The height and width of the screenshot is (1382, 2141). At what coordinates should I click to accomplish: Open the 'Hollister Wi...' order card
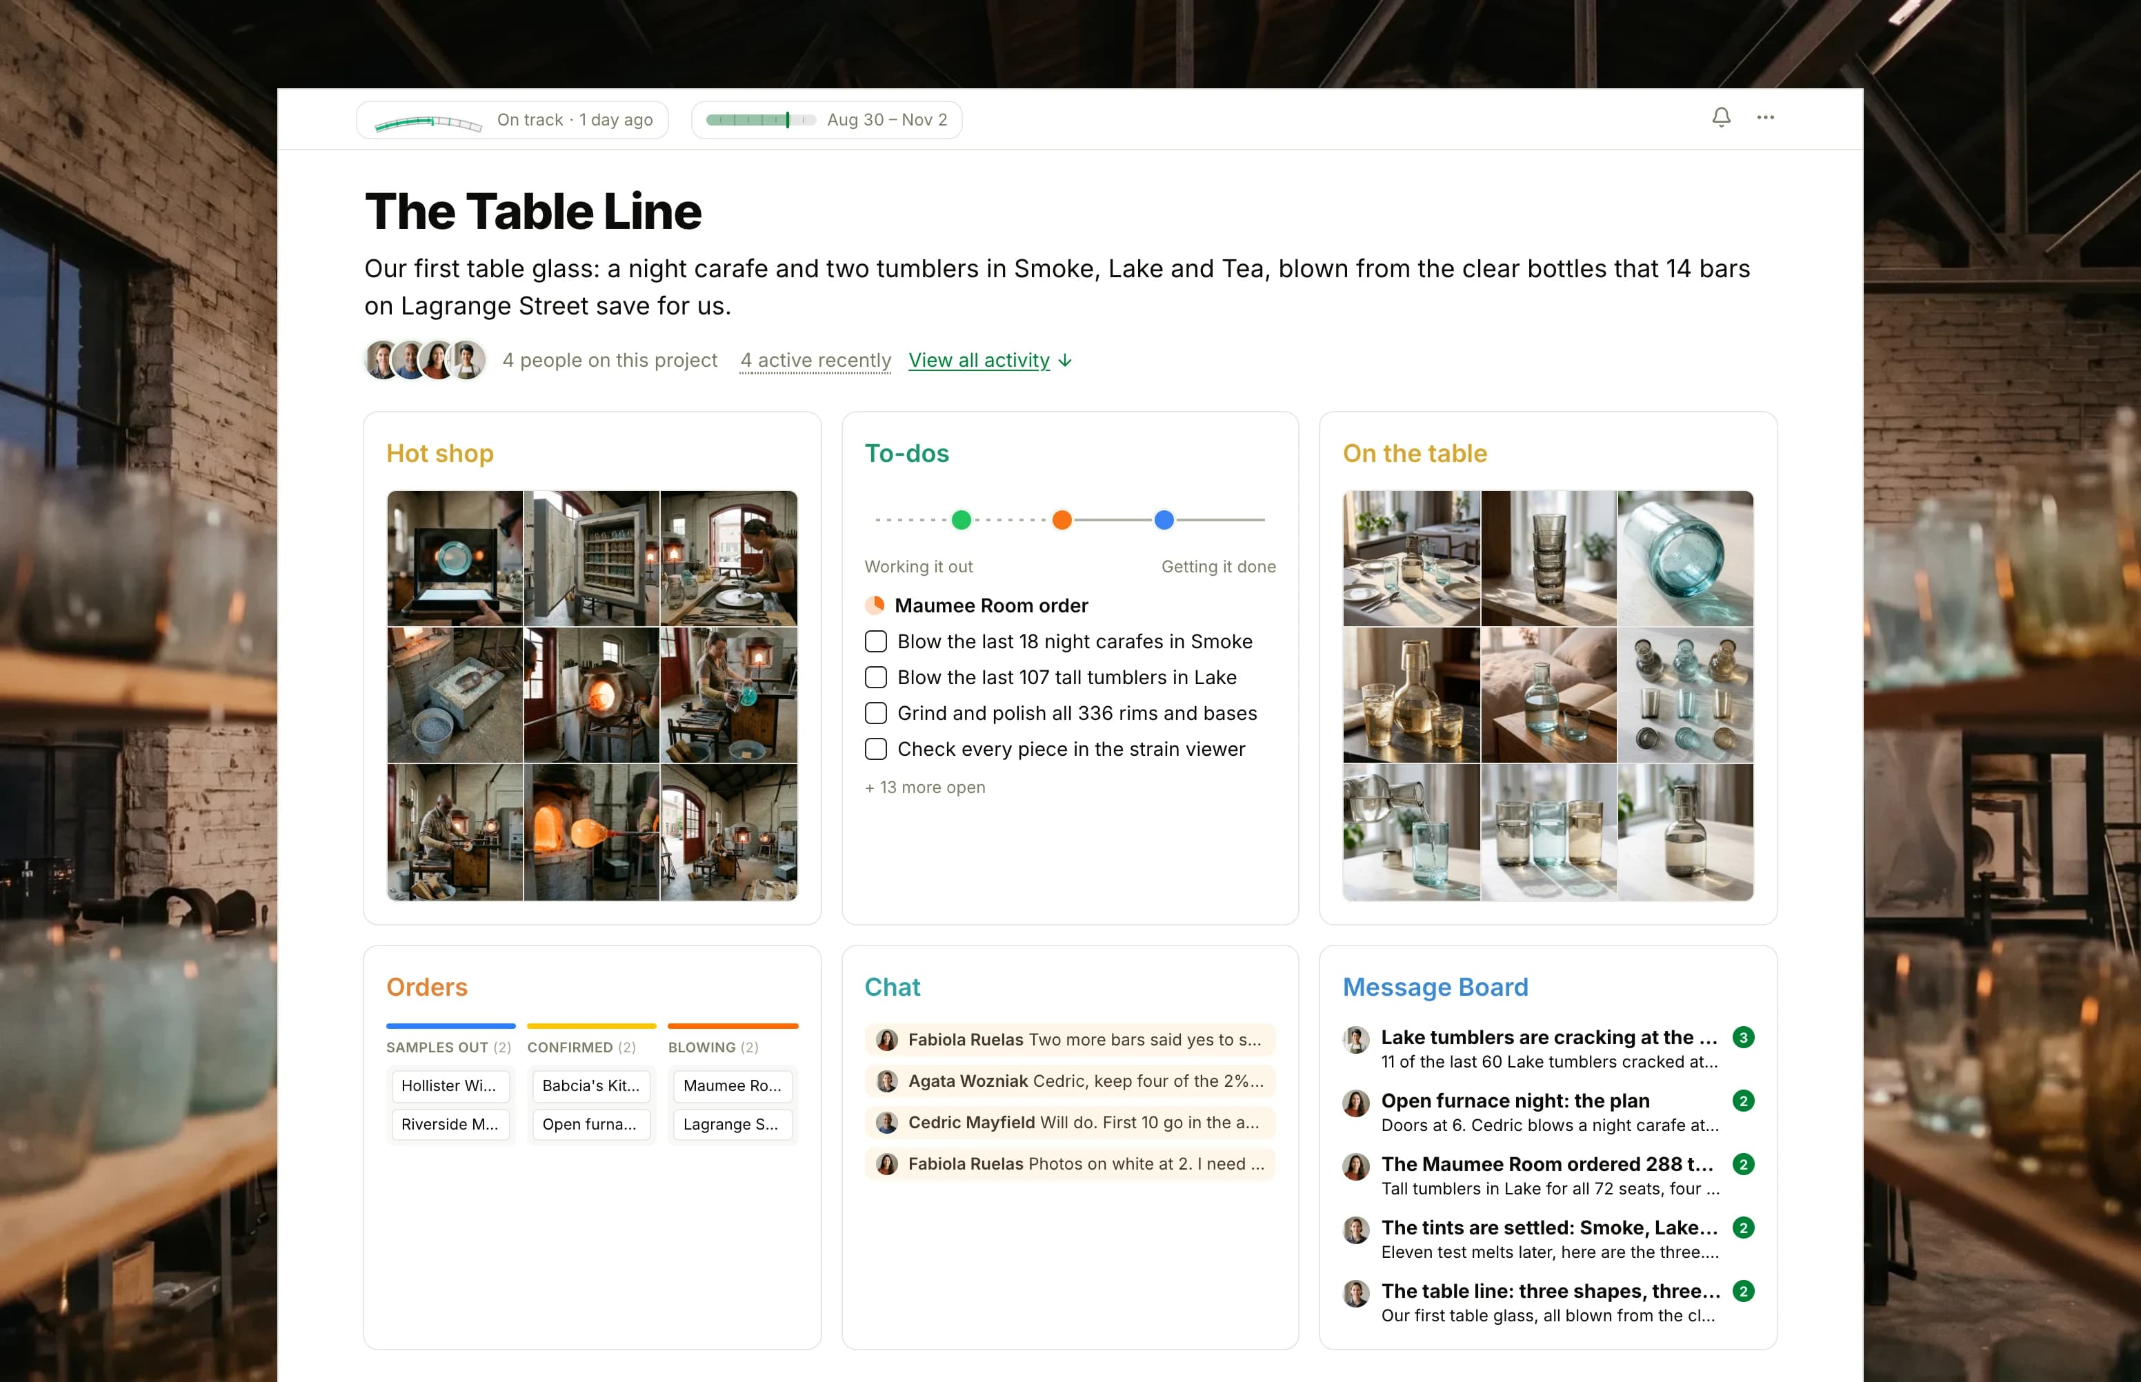point(450,1086)
